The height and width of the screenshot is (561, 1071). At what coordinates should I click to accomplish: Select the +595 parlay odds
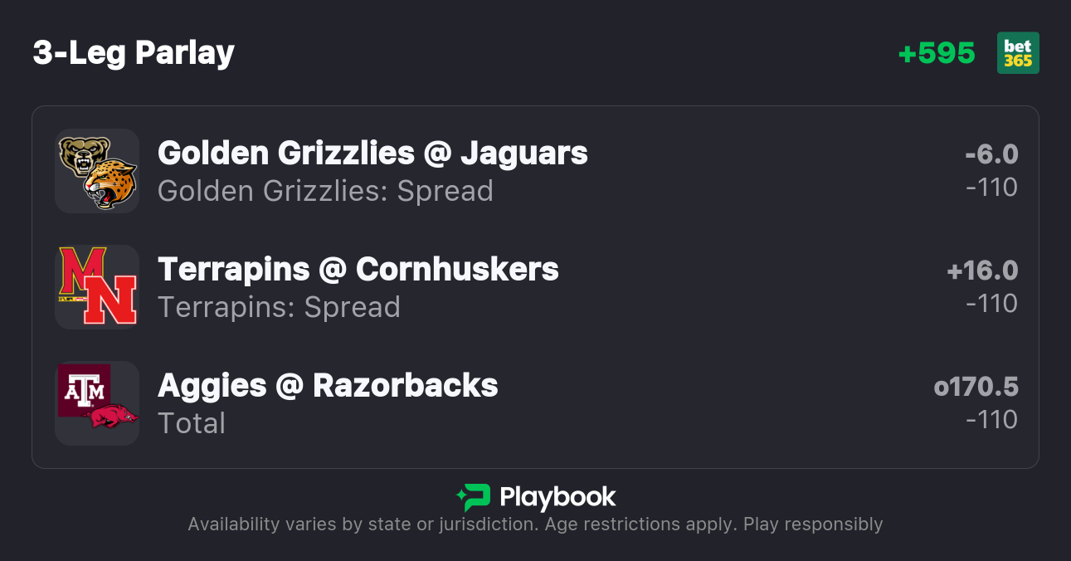point(937,53)
